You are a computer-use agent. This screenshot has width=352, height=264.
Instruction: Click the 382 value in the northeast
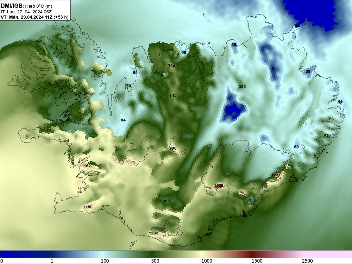[242, 87]
